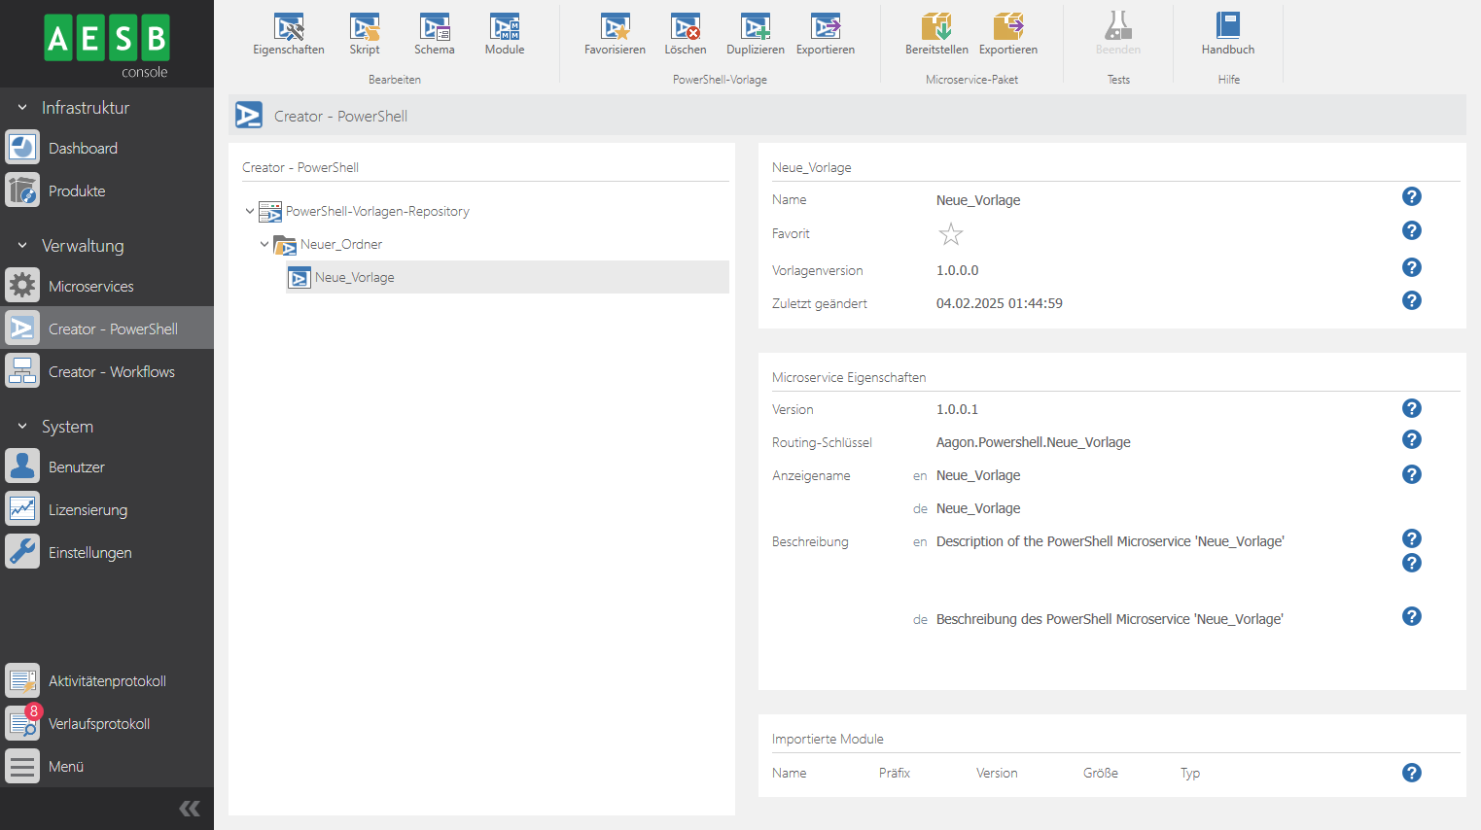
Task: Delete the template using Löschen icon
Action: point(686,31)
